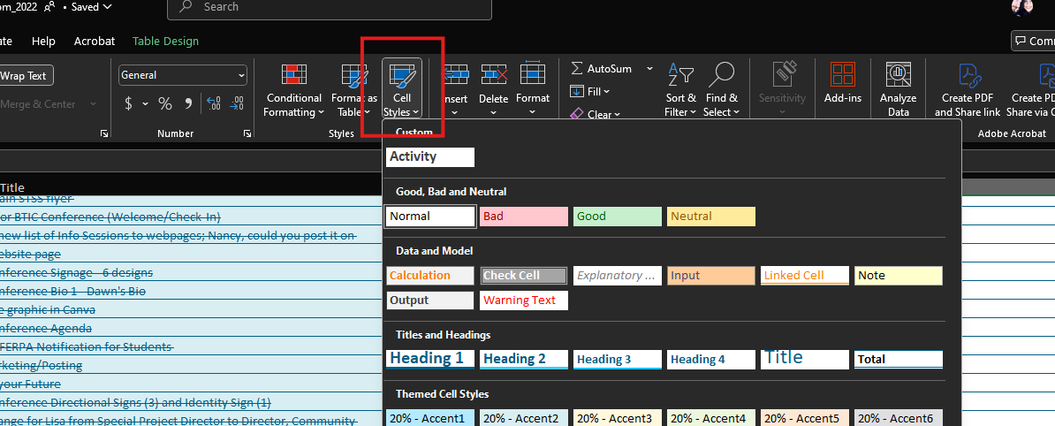The width and height of the screenshot is (1055, 426).
Task: Open the Cell Styles gallery button
Action: tap(402, 89)
